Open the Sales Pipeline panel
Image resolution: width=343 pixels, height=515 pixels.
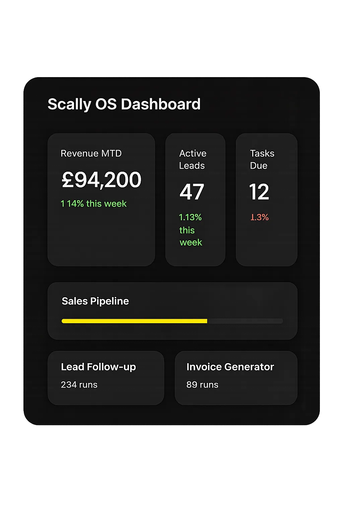tap(173, 311)
